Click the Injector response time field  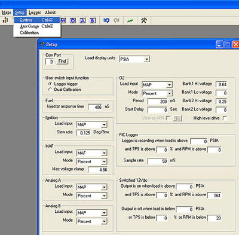pyautogui.click(x=95, y=107)
